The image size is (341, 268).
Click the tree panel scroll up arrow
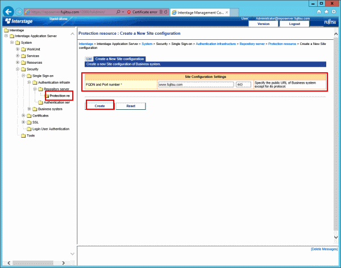72,34
